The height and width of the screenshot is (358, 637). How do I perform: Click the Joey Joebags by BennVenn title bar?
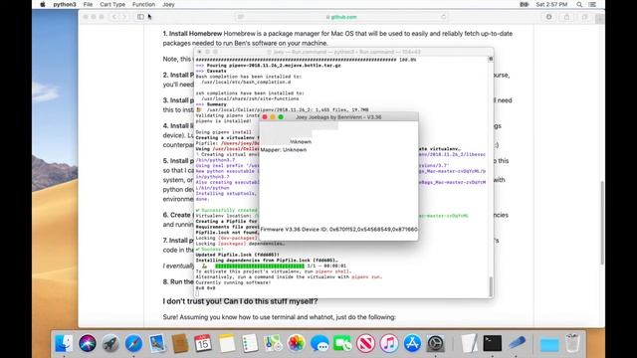(x=338, y=117)
